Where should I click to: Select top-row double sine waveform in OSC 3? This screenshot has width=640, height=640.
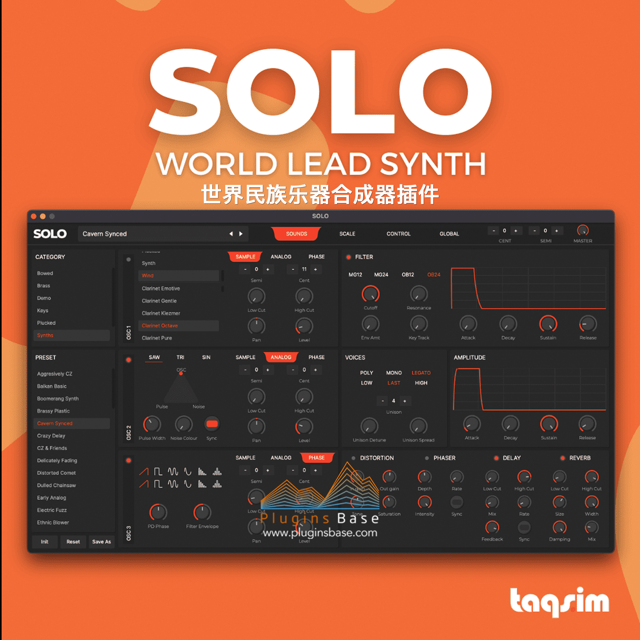tap(173, 471)
